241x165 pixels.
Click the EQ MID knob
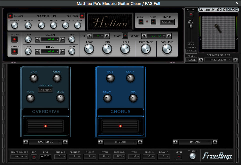pyautogui.click(x=107, y=49)
